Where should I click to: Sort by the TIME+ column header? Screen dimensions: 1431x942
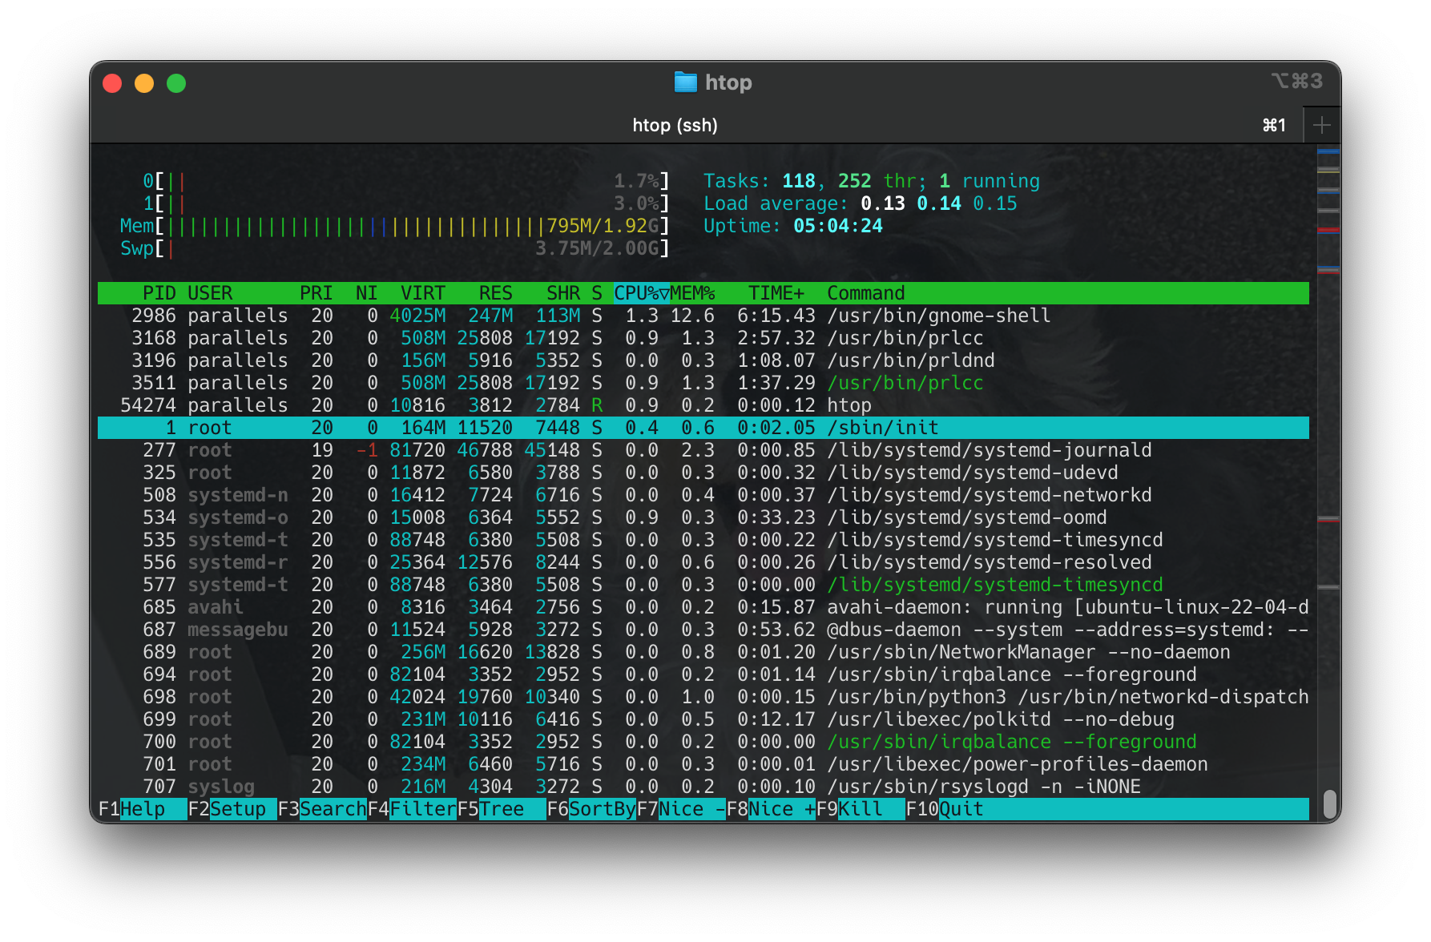tap(776, 292)
